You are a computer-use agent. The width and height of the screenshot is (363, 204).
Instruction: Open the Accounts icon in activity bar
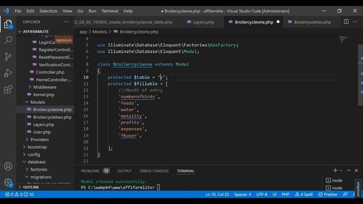[8, 166]
